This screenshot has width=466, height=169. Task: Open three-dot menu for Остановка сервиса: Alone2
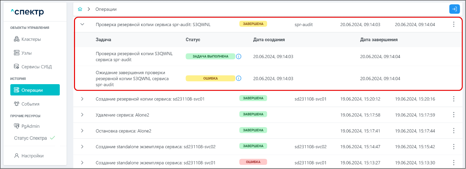click(x=454, y=131)
